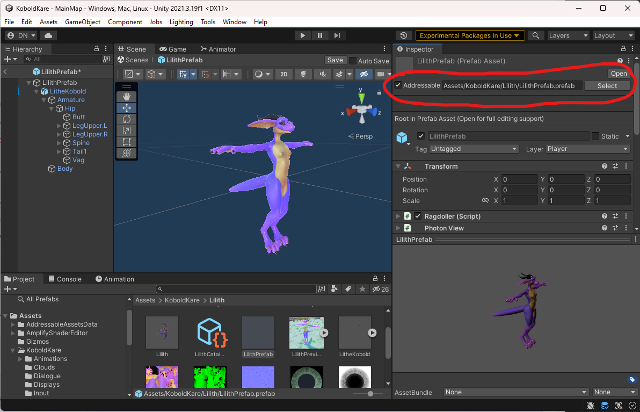Expand the Ragdoller (Script) component

coord(398,216)
